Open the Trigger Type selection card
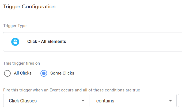 pos(92,42)
